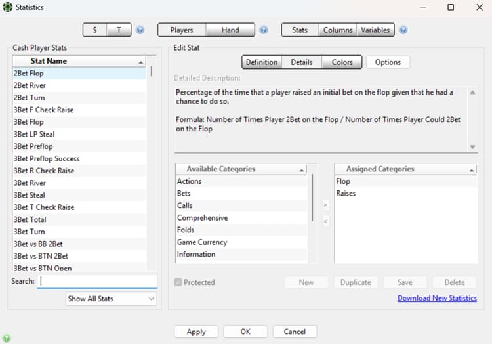Select Flop in Assigned Categories
This screenshot has height=344, width=492.
click(405, 181)
